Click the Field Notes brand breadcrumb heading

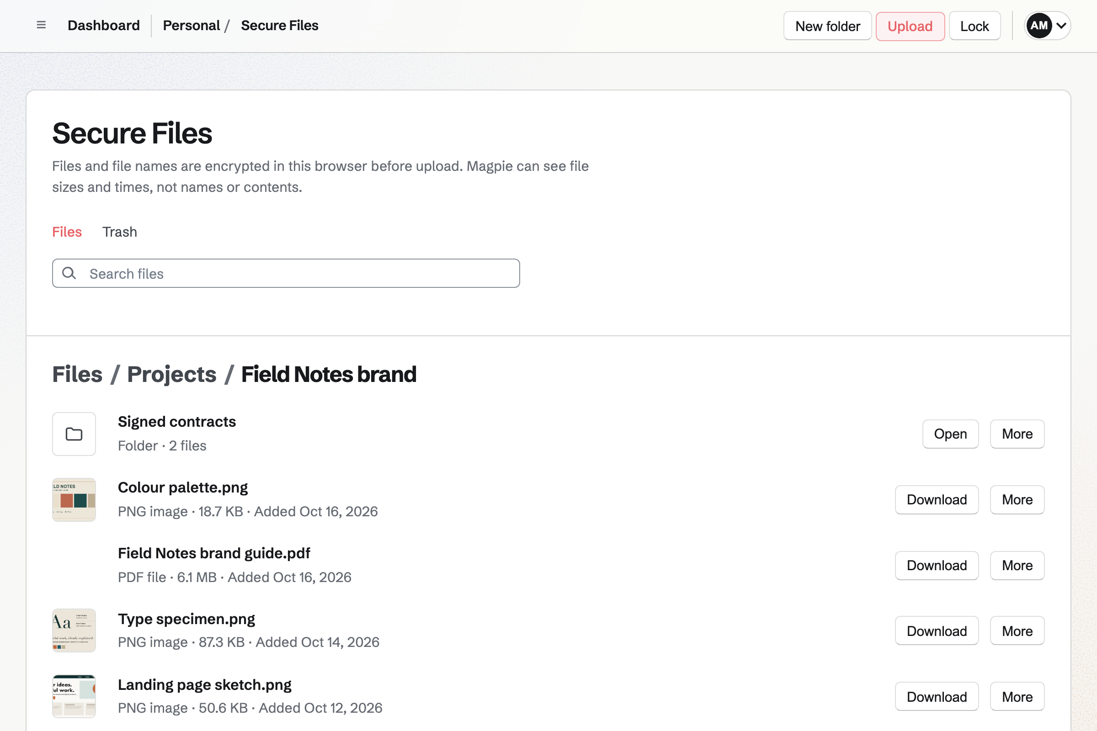click(329, 374)
